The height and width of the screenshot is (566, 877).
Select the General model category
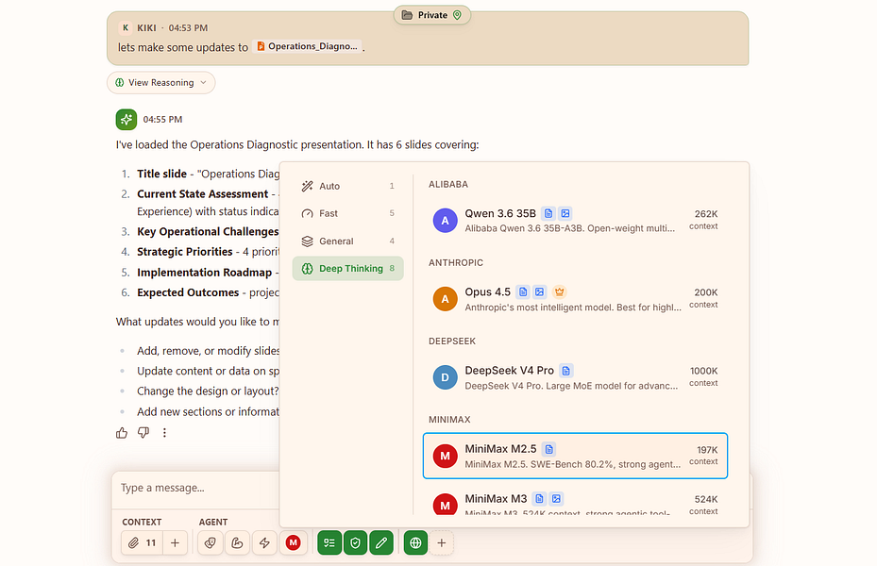click(348, 241)
